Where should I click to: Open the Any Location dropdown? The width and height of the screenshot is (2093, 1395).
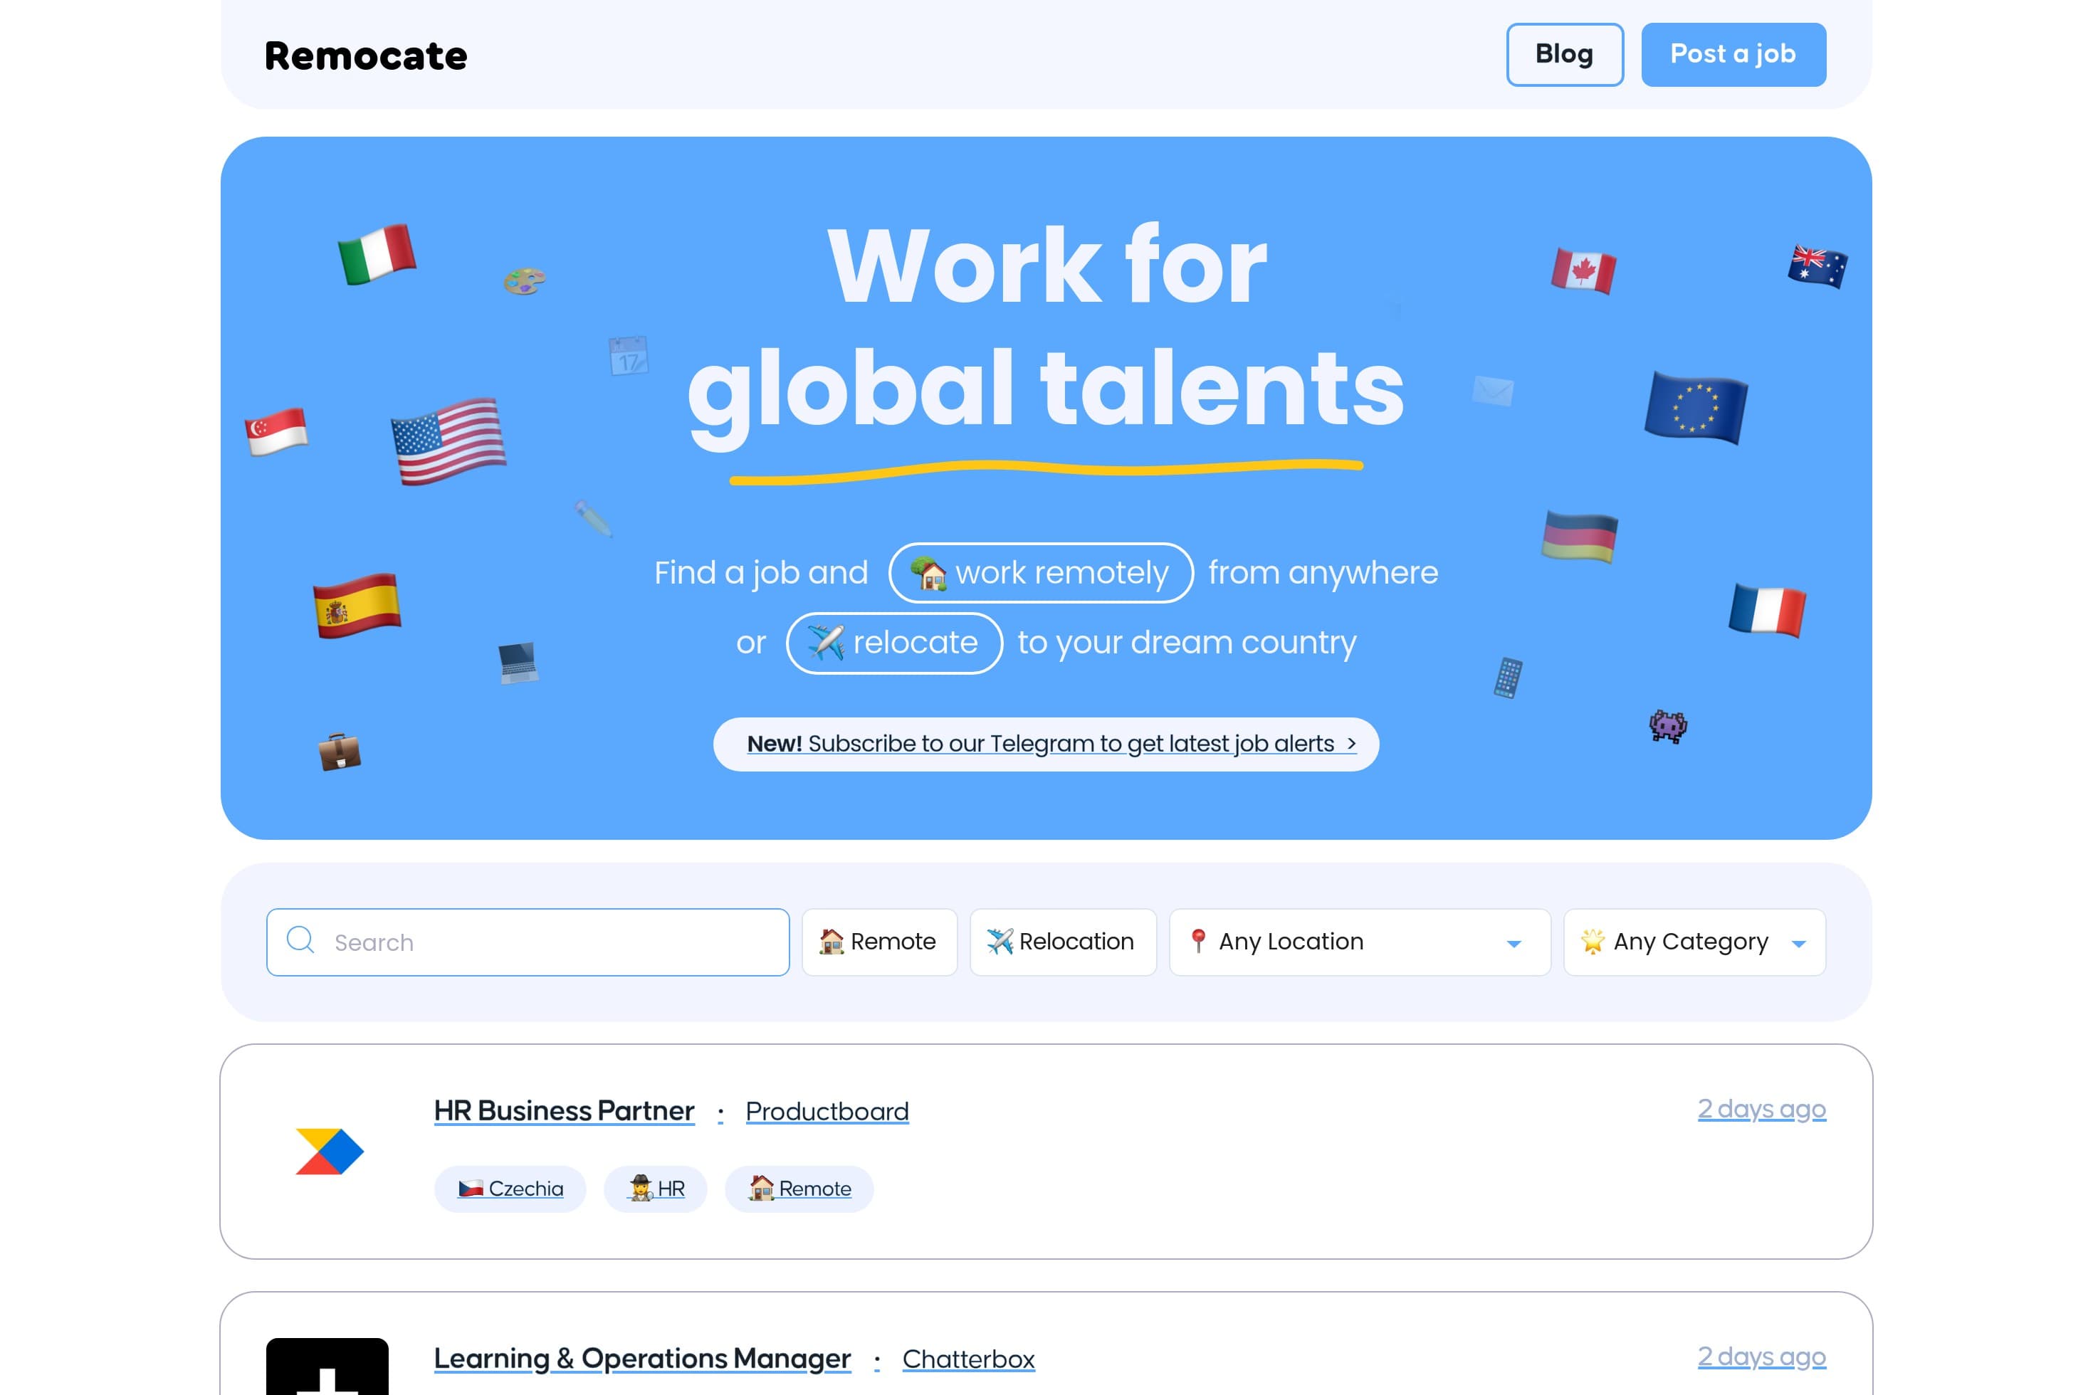point(1359,941)
